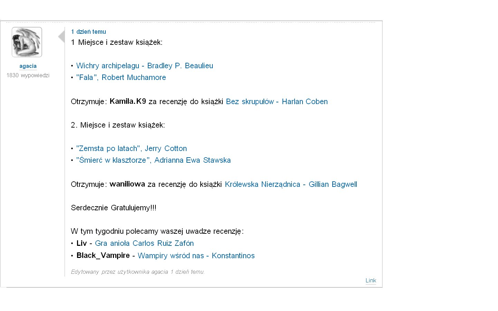Image resolution: width=498 pixels, height=311 pixels.
Task: Follow the Bez skrupułów - Harlan Coben link
Action: (x=277, y=102)
